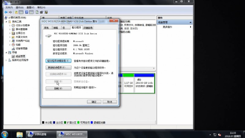Click the 计算机管理(本地) root node icon
This screenshot has width=245, height=138.
(6, 18)
